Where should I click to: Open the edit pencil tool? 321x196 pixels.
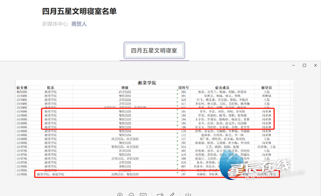(x=172, y=195)
